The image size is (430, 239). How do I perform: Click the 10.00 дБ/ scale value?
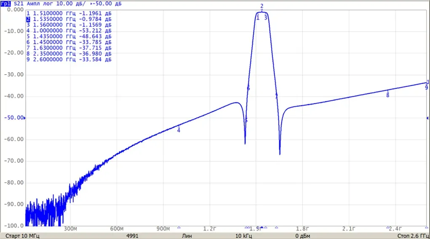[71, 4]
